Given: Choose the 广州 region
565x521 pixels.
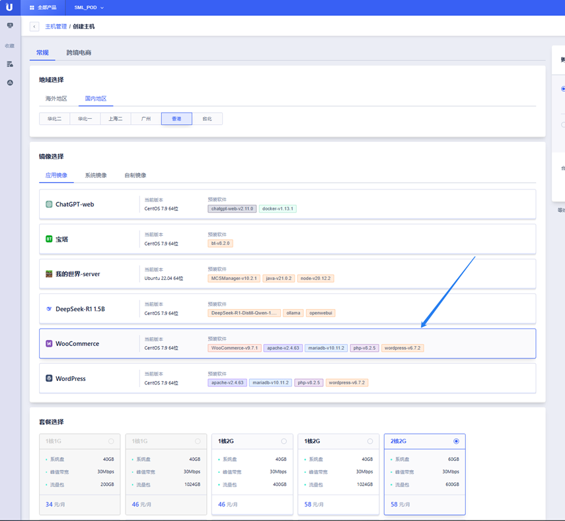Looking at the screenshot, I should (x=146, y=119).
